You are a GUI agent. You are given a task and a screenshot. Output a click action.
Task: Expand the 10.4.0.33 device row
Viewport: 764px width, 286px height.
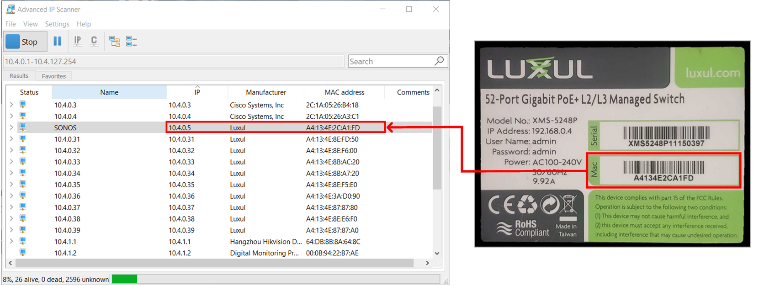[11, 162]
